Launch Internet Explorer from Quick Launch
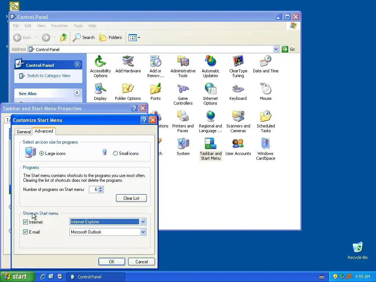376x282 pixels. [x=43, y=276]
